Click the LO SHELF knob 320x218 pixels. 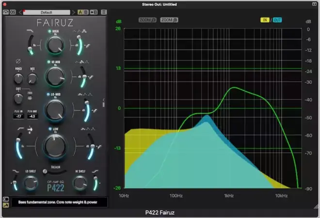[x=31, y=183]
